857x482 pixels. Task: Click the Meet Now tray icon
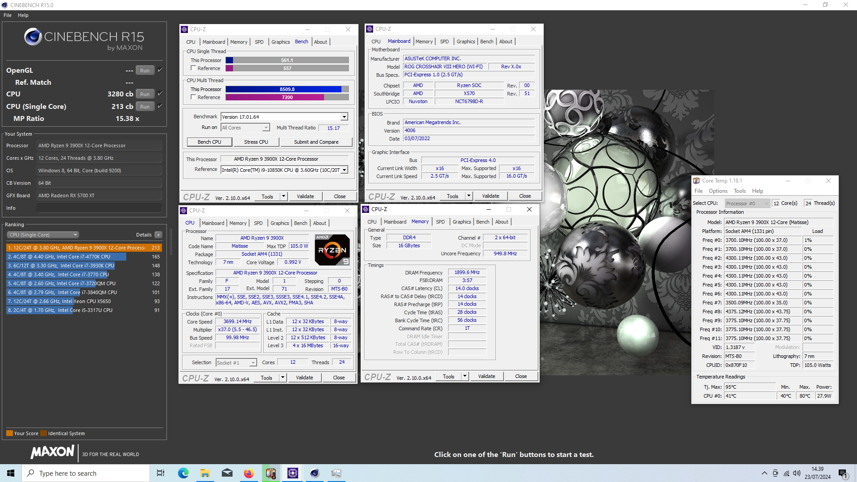[x=775, y=473]
